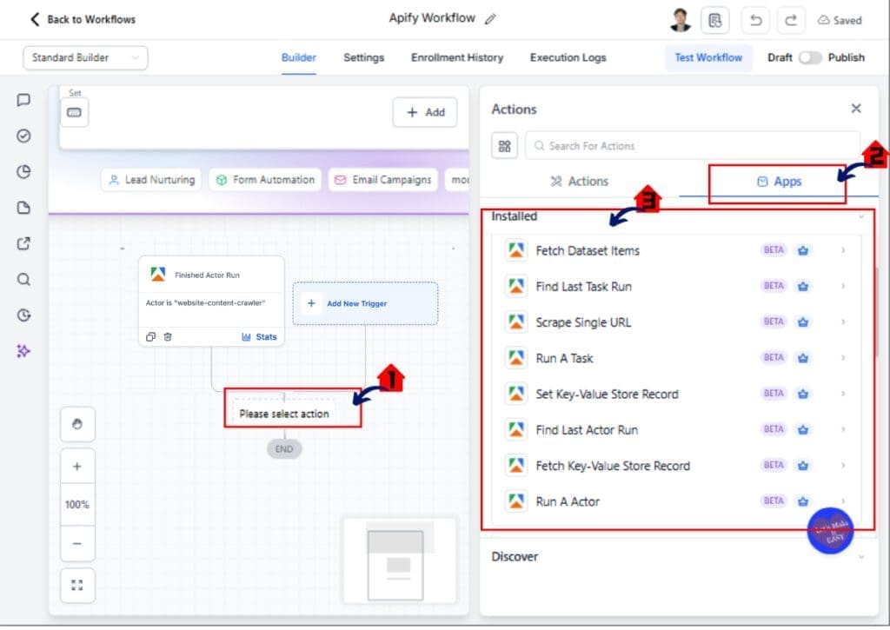
Task: Select Find Last Task Run action
Action: click(x=676, y=287)
